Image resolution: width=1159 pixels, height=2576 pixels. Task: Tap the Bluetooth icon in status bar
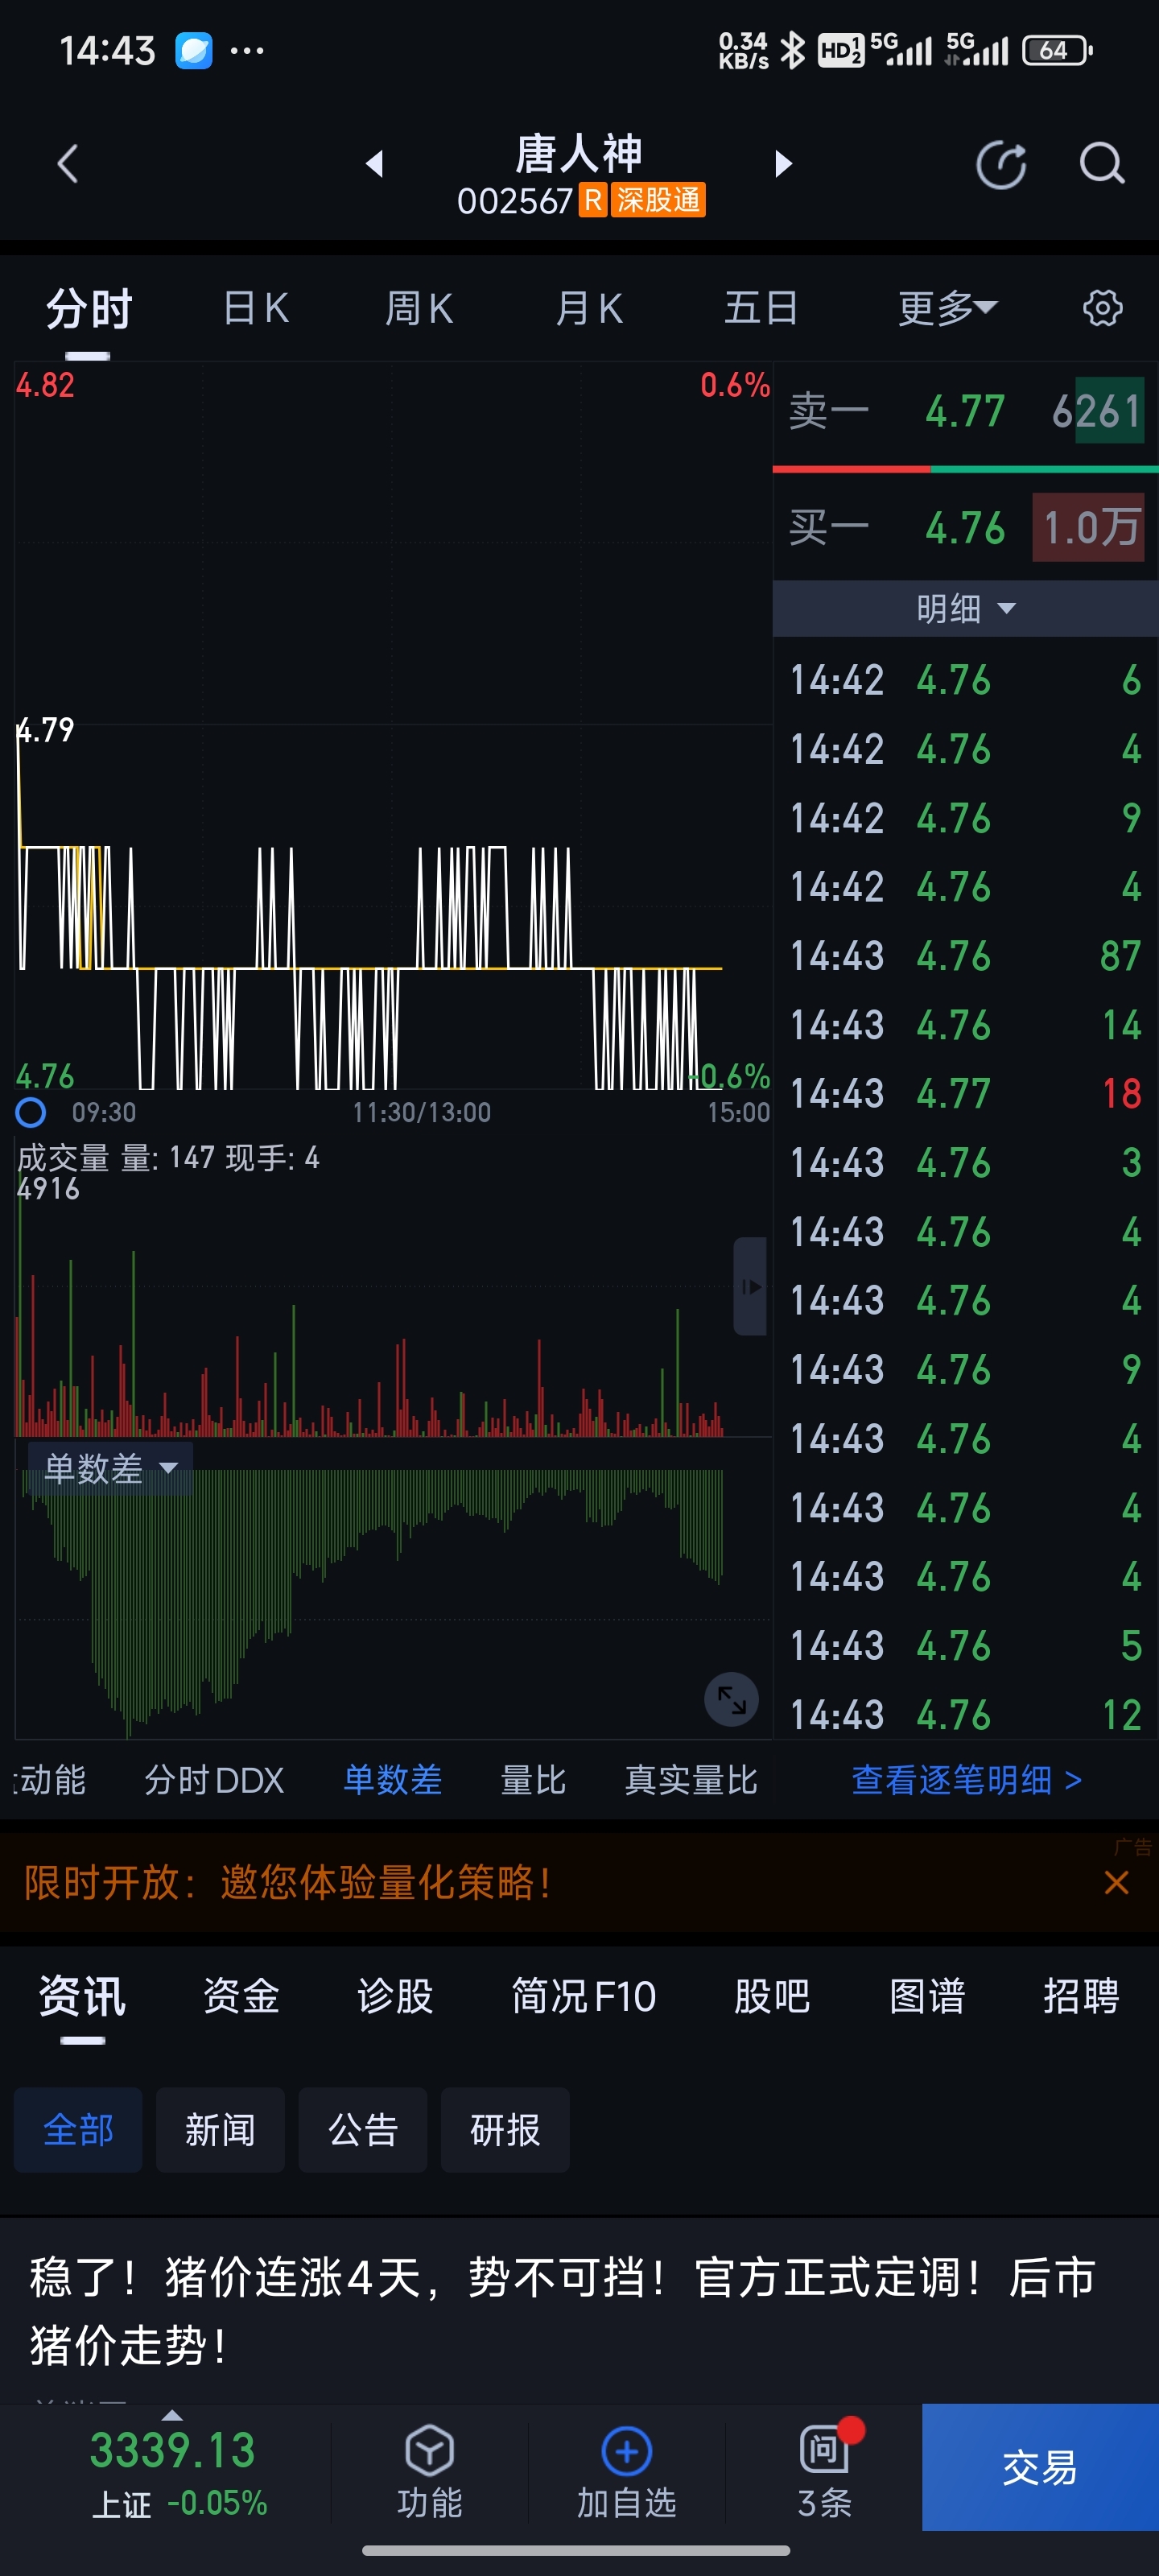[x=792, y=50]
